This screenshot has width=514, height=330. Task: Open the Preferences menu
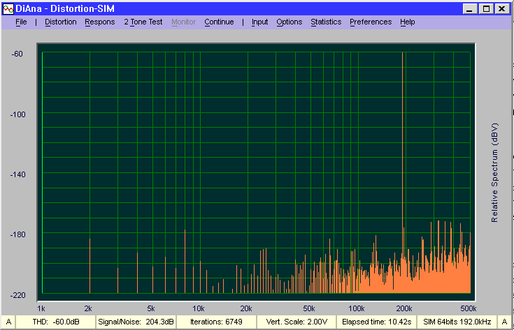tap(371, 22)
